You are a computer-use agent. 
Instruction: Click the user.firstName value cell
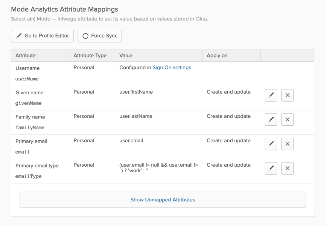point(136,92)
